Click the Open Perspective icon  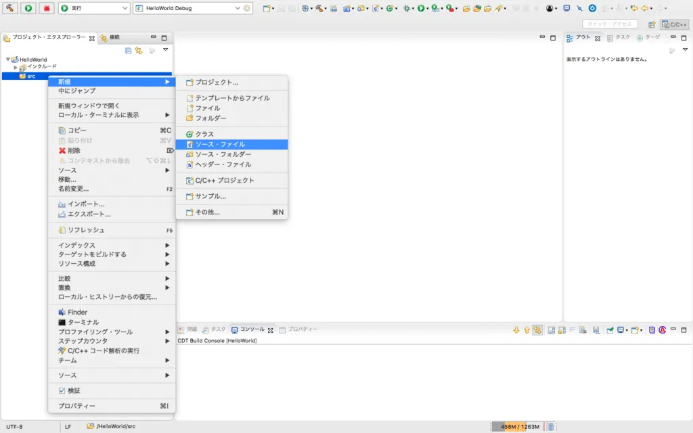[x=652, y=24]
